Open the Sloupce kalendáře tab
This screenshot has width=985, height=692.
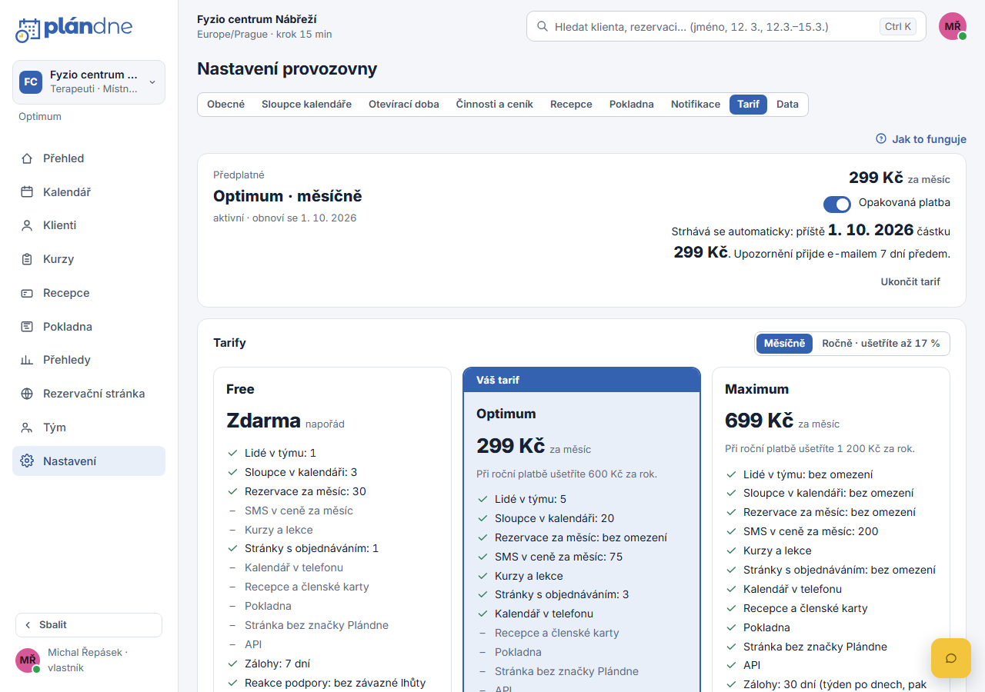coord(306,105)
